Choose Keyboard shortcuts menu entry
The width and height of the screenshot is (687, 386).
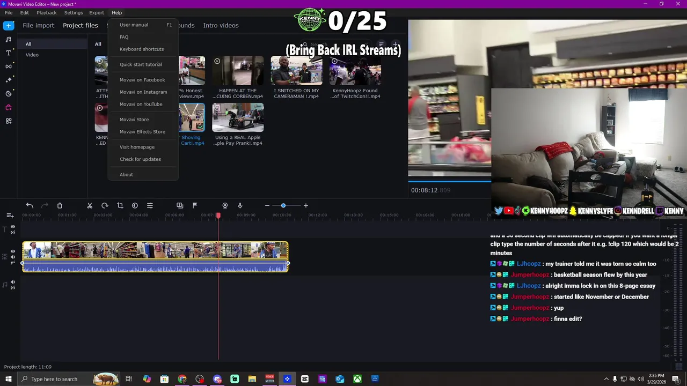coord(143,49)
